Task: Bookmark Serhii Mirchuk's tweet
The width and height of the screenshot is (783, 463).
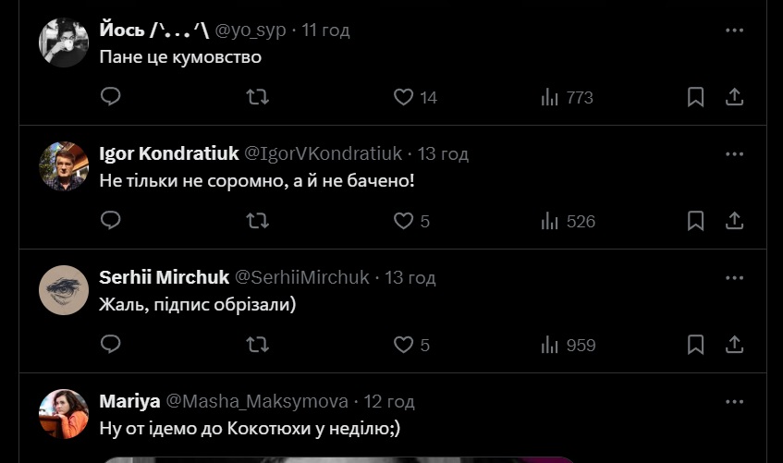Action: coord(695,345)
